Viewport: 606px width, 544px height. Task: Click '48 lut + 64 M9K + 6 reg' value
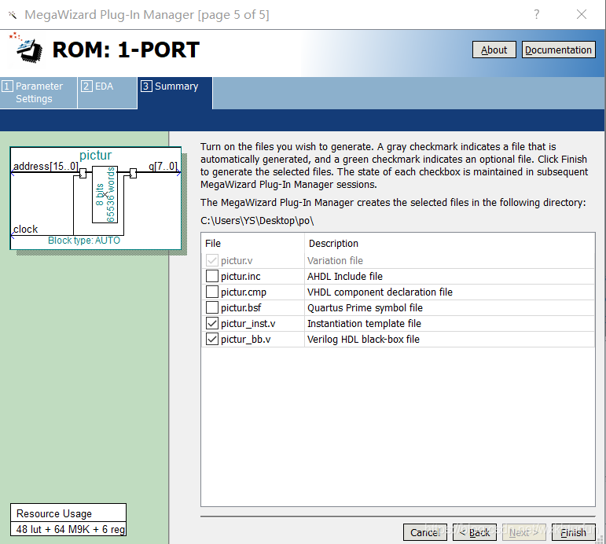(70, 529)
